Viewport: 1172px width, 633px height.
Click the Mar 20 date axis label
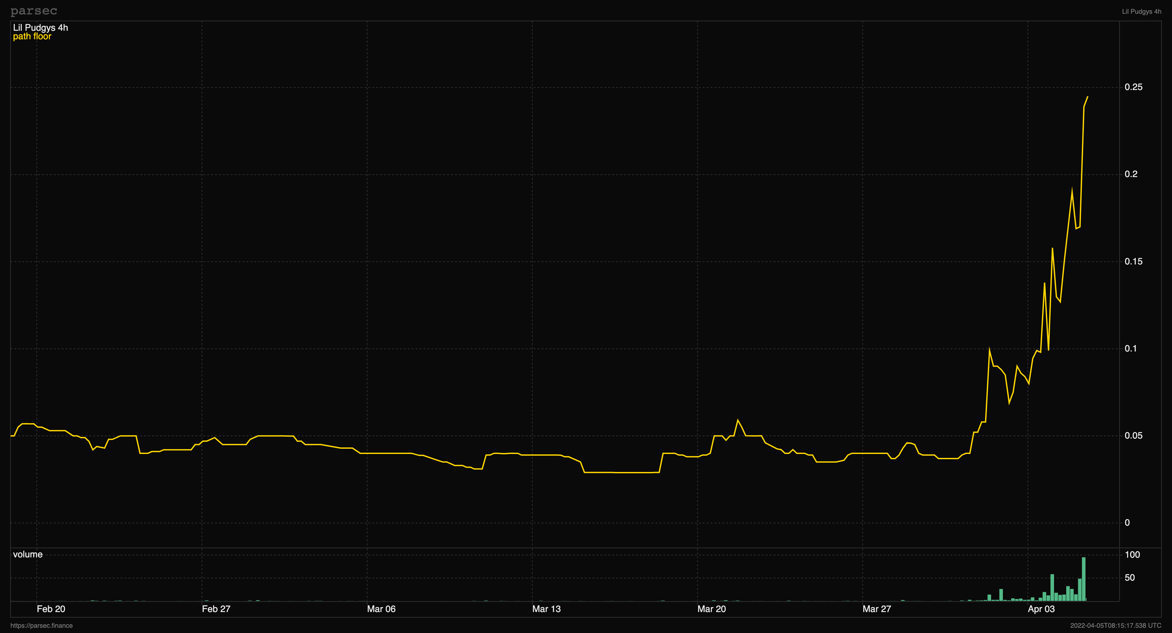712,609
